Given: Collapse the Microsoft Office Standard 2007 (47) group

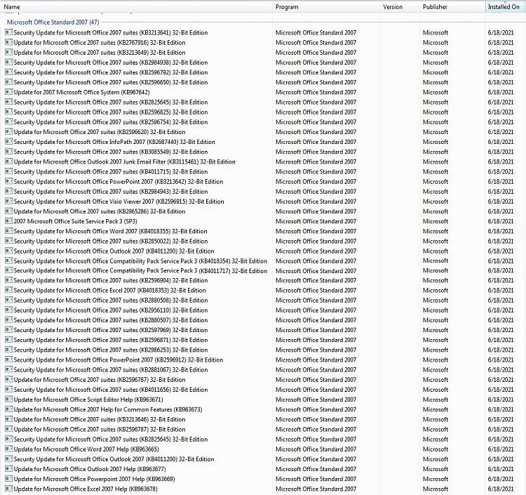Looking at the screenshot, I should pos(53,22).
